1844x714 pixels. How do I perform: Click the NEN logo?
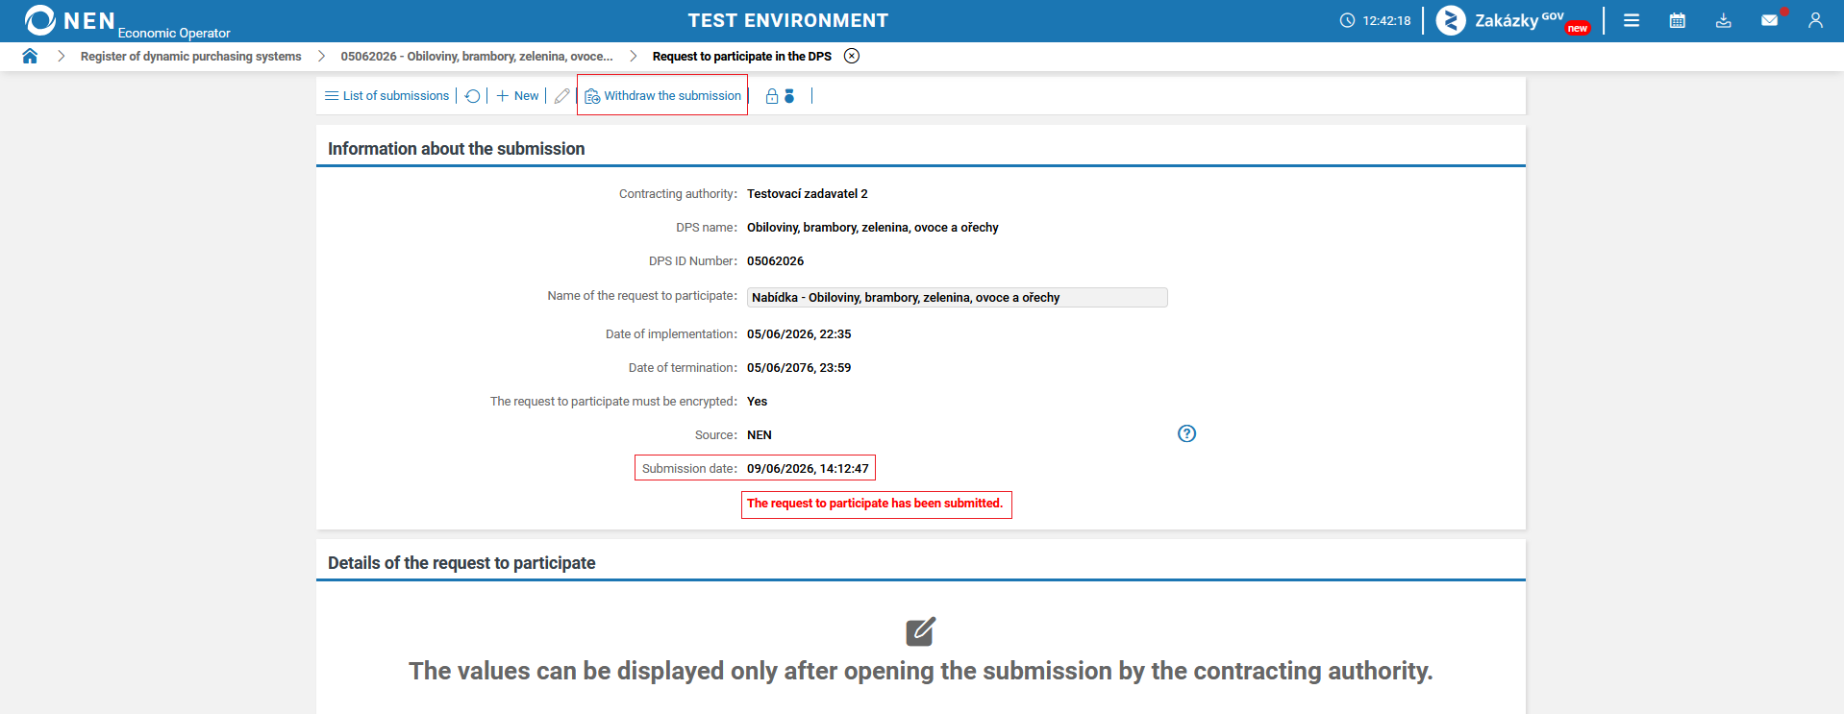(70, 20)
